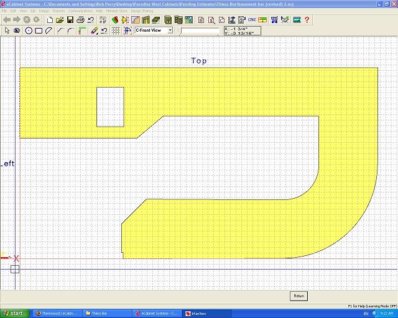Open the File menu
The image size is (398, 318).
click(4, 11)
